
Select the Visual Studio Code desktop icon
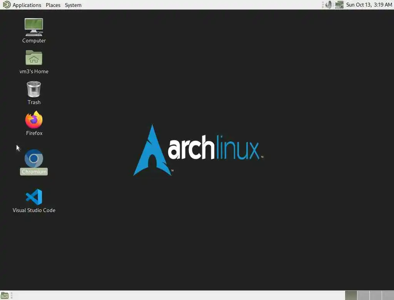tap(34, 197)
